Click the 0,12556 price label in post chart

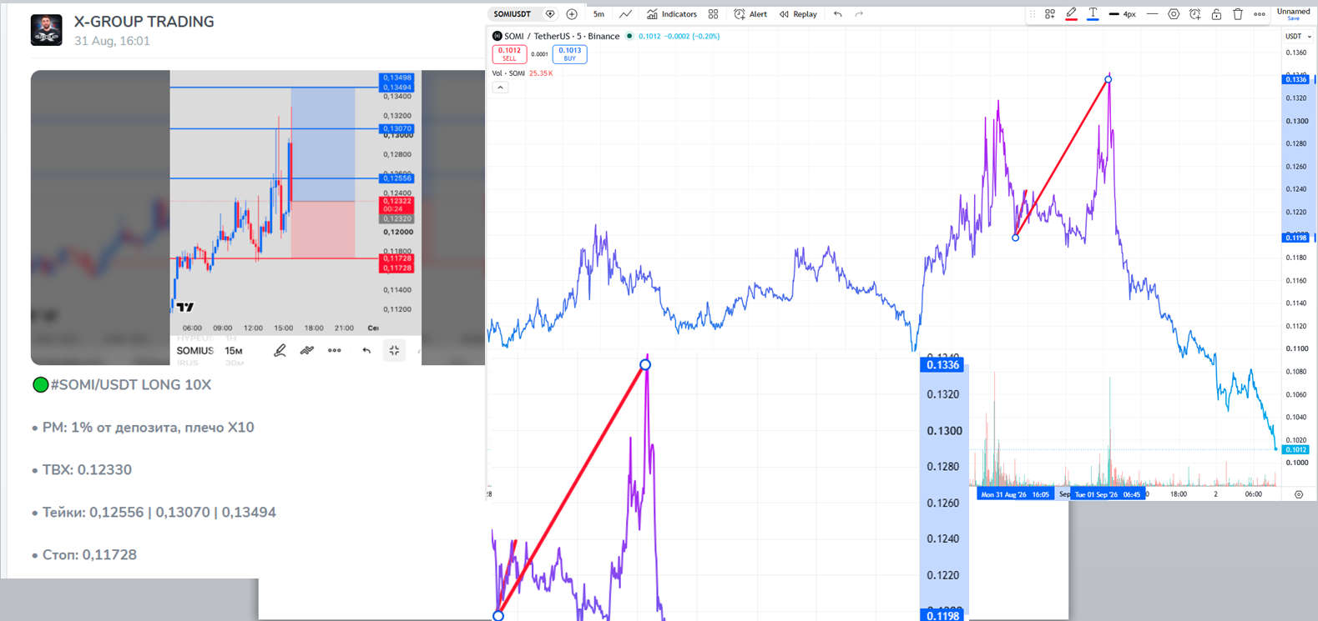396,178
